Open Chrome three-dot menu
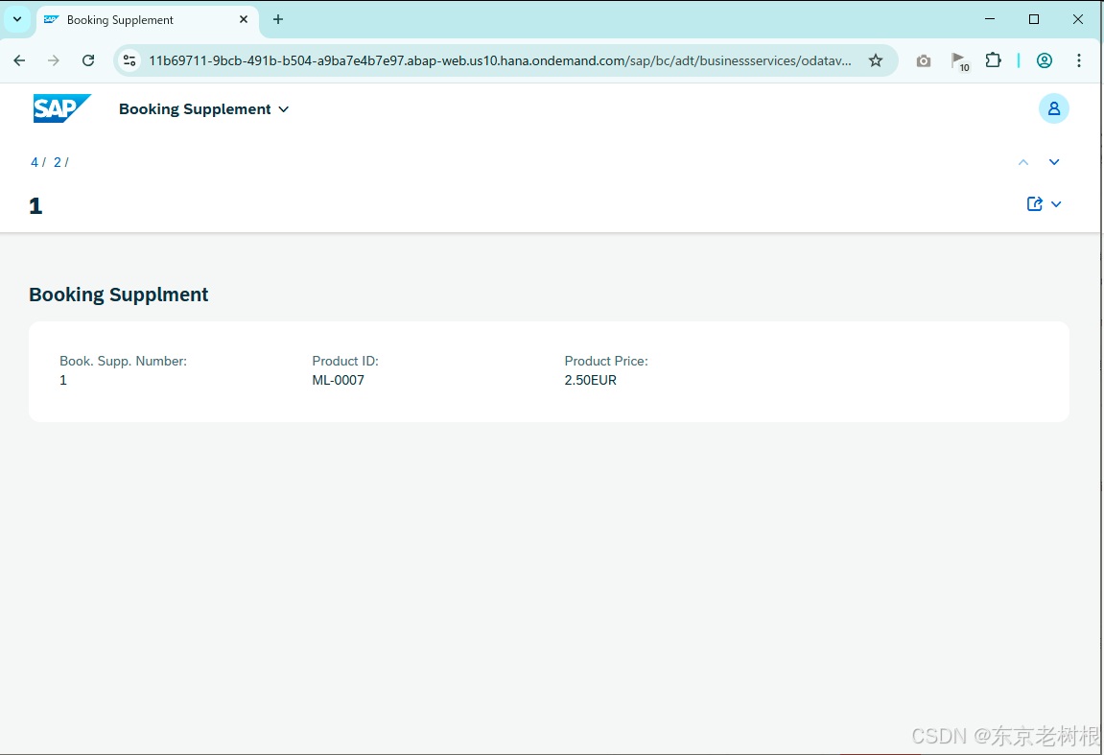Image resolution: width=1104 pixels, height=755 pixels. [x=1079, y=60]
